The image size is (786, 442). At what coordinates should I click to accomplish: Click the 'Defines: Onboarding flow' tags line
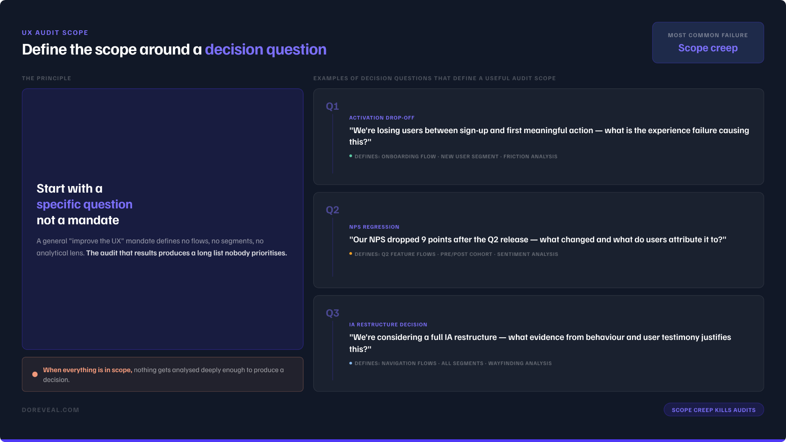pyautogui.click(x=456, y=157)
